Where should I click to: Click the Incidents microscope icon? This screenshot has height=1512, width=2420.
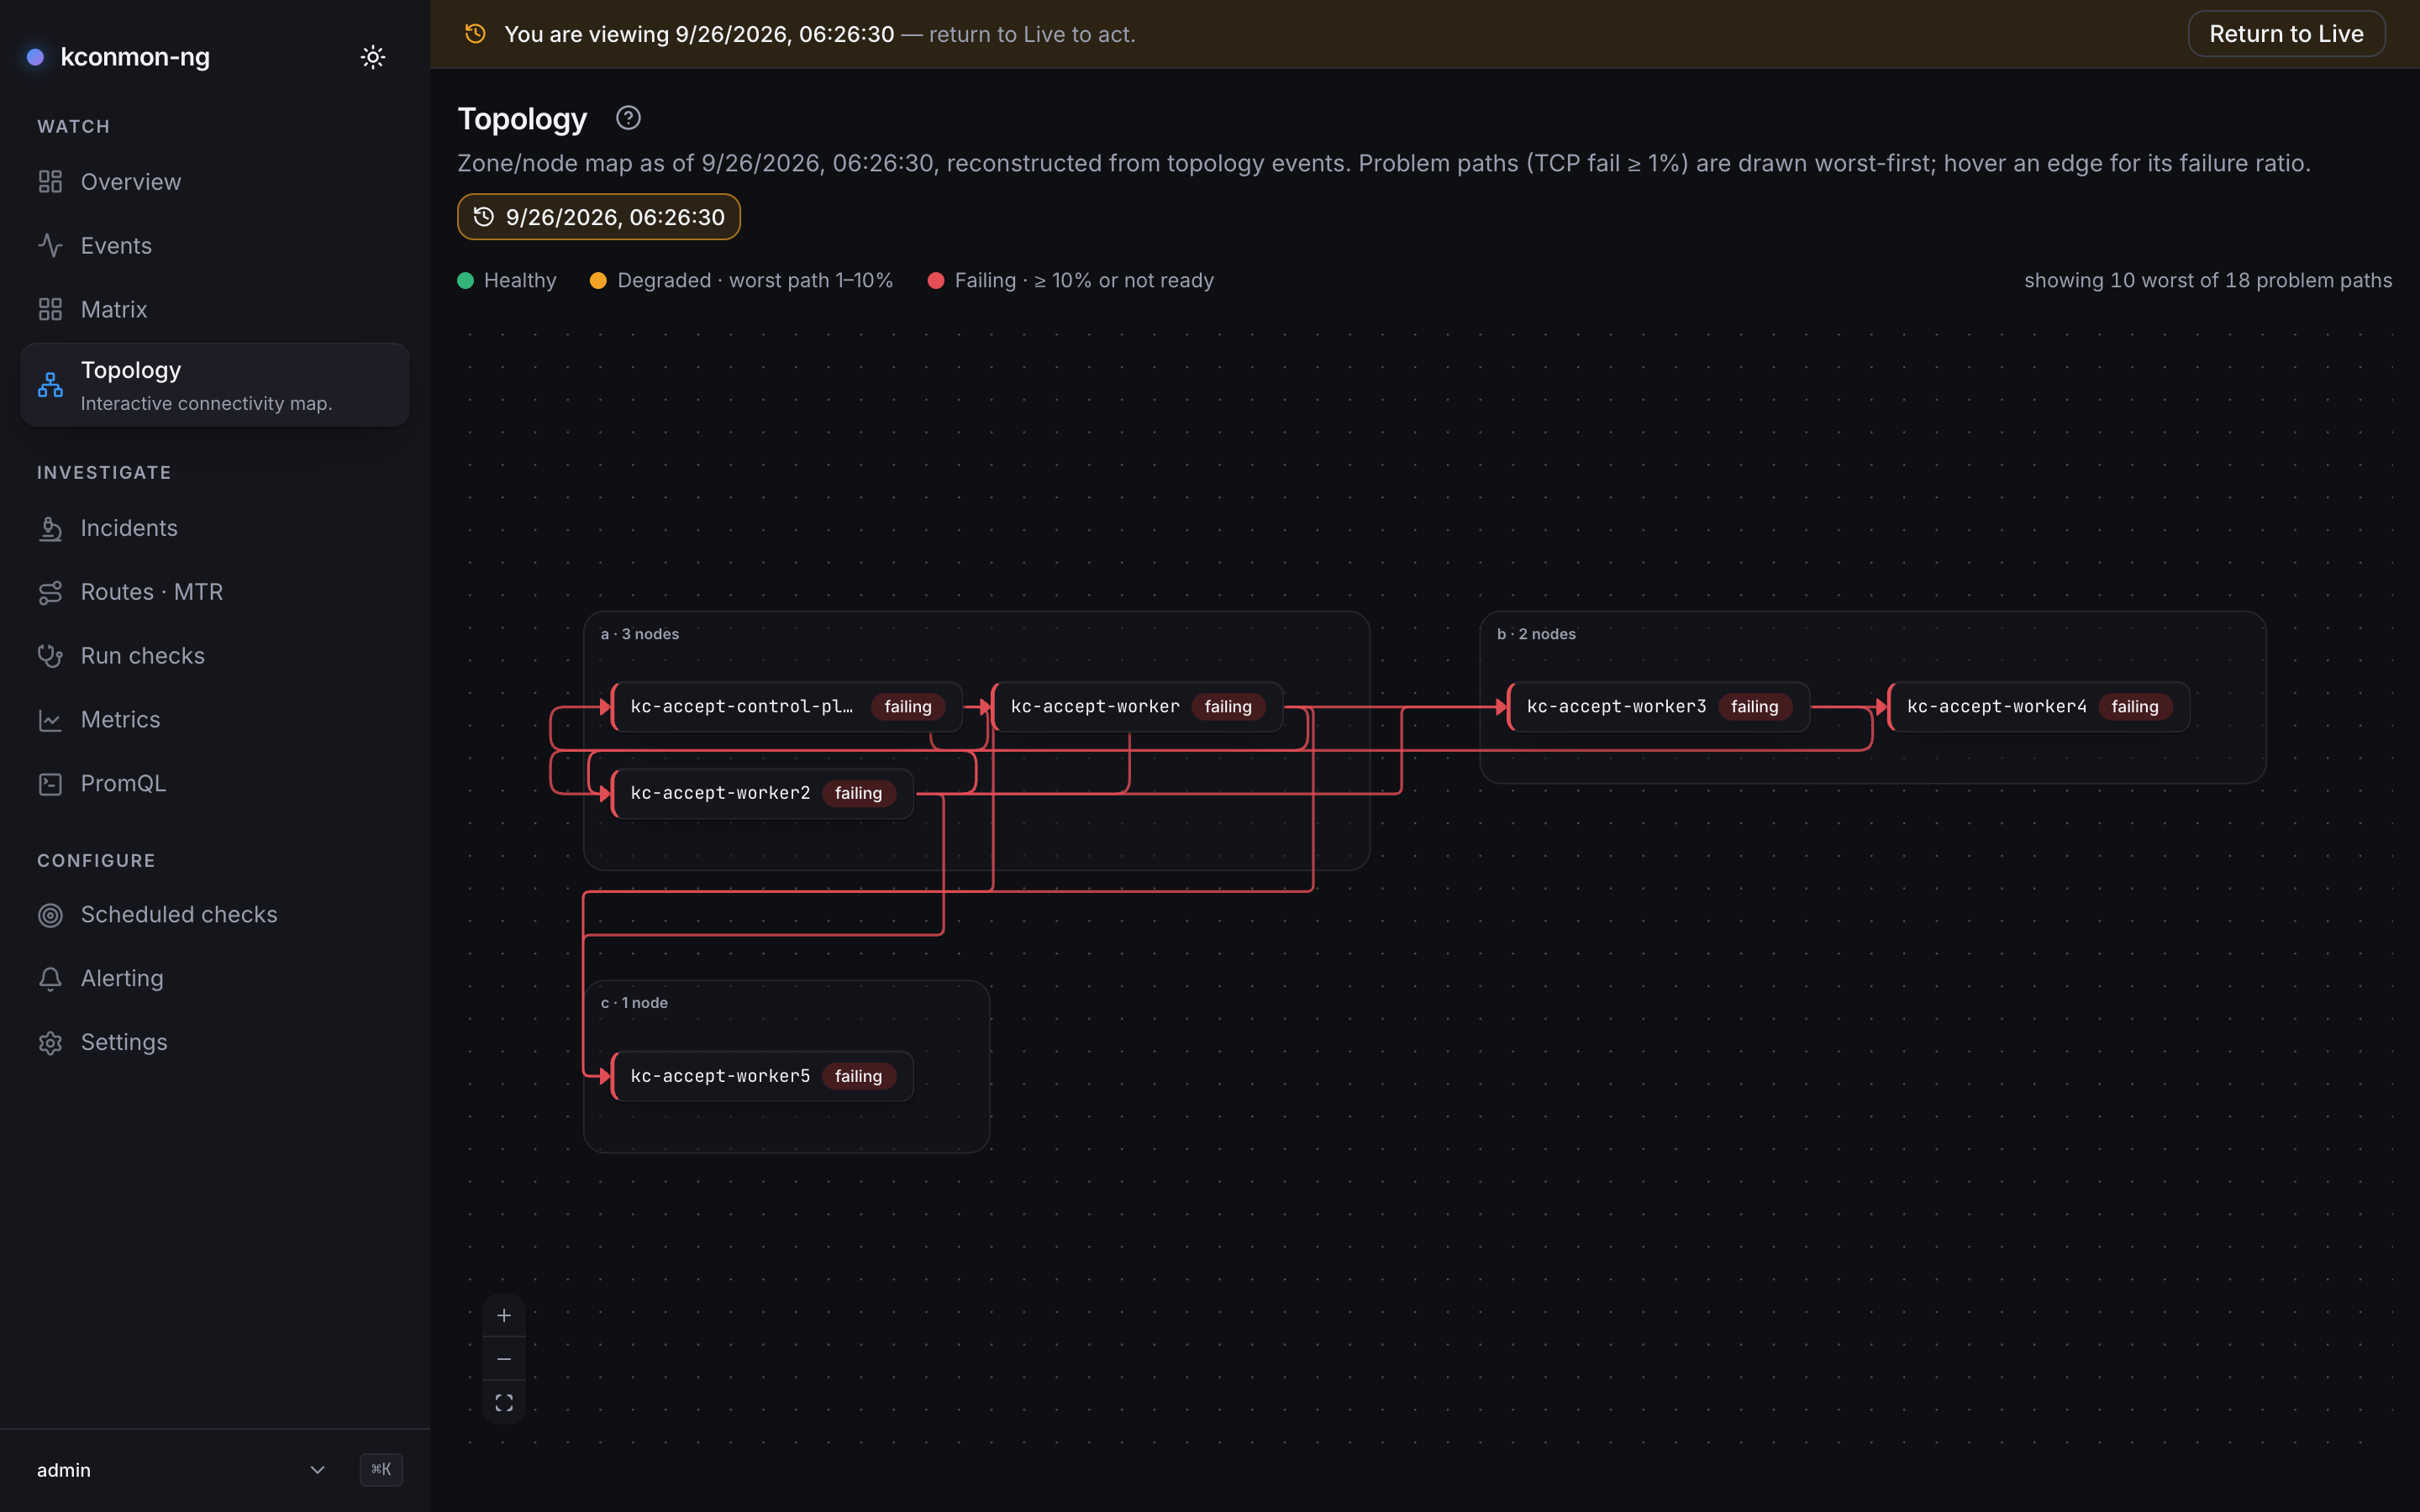pyautogui.click(x=50, y=528)
